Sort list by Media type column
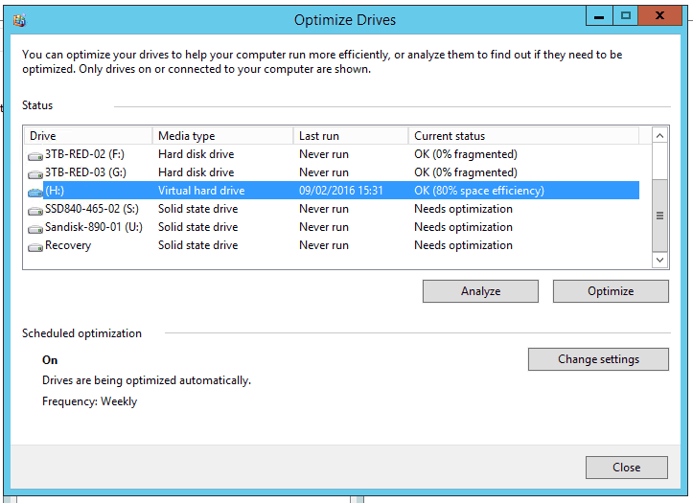Viewport: 693px width, 503px height. pos(222,136)
